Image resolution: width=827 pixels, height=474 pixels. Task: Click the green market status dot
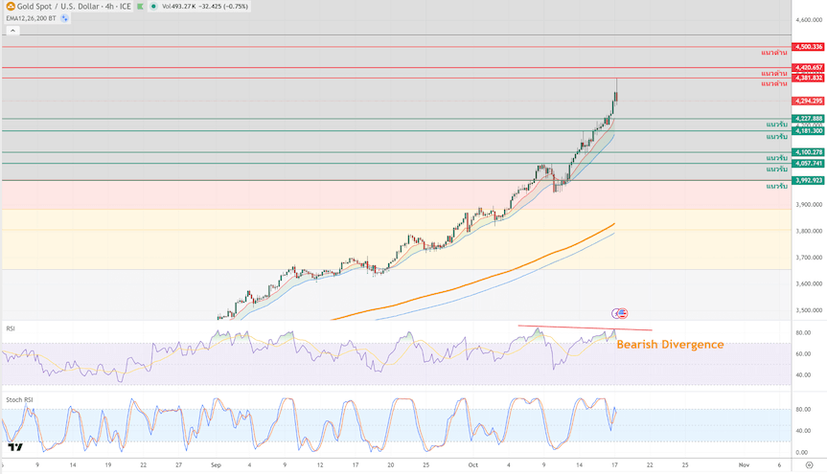click(x=155, y=6)
